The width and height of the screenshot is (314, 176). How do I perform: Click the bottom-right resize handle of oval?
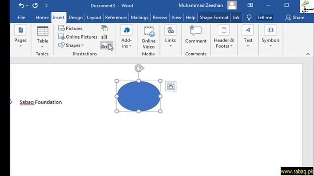(160, 111)
